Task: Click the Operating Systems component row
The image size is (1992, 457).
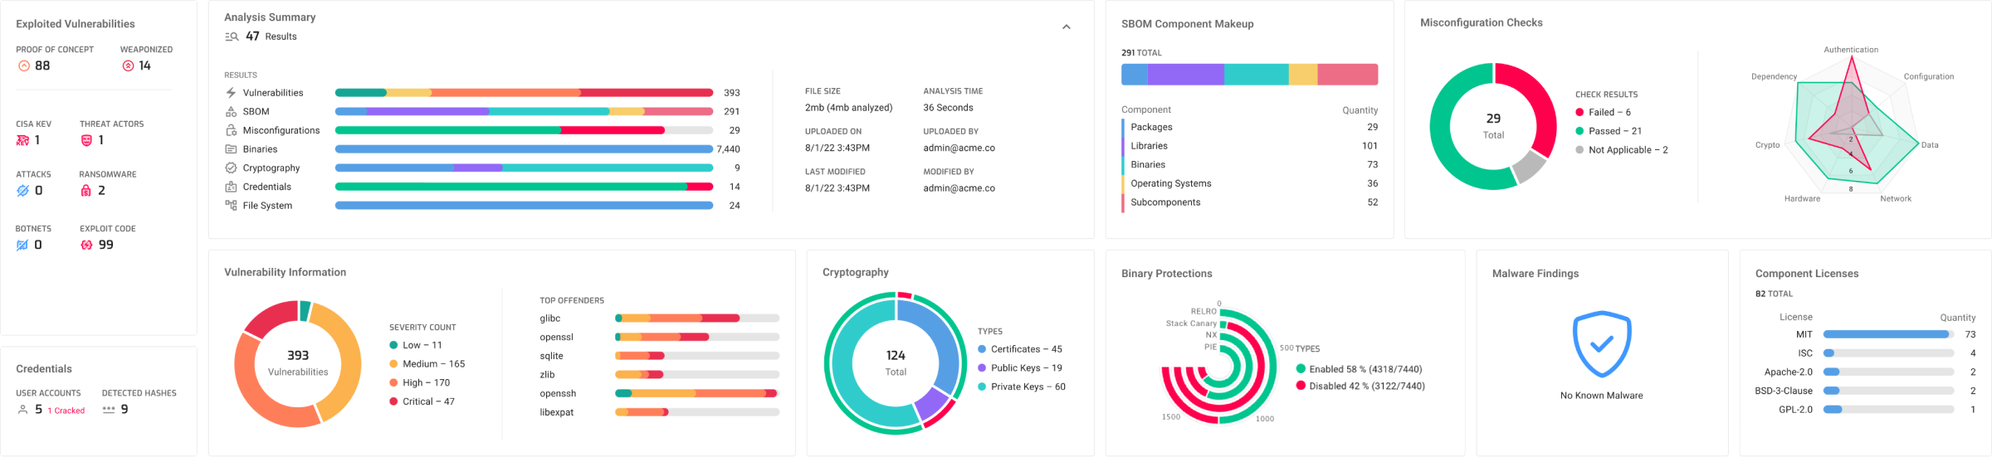Action: point(1250,183)
